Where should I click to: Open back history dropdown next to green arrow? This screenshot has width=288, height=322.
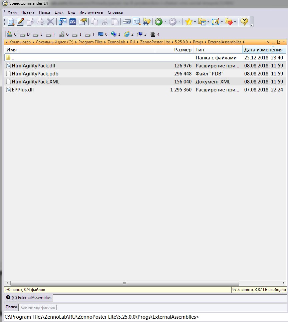pos(166,22)
